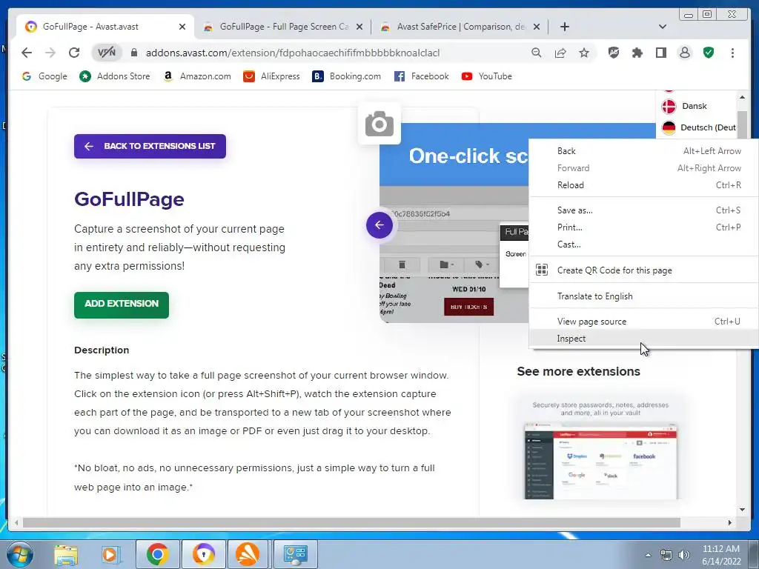The height and width of the screenshot is (569, 759).
Task: Open AliExpress bookmark
Action: pyautogui.click(x=272, y=76)
